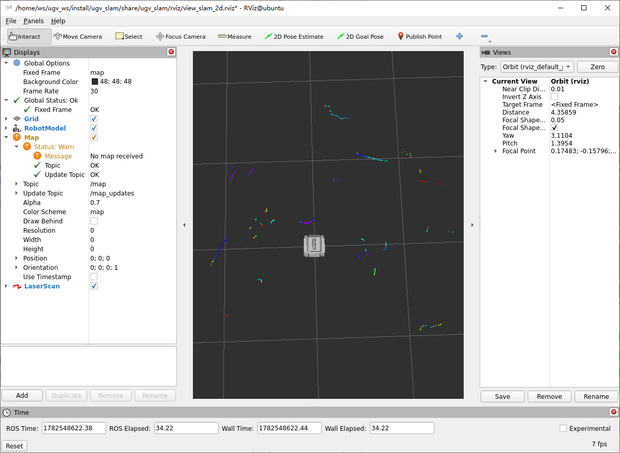Toggle the LaserScan display checkbox
This screenshot has width=620, height=453.
94,286
